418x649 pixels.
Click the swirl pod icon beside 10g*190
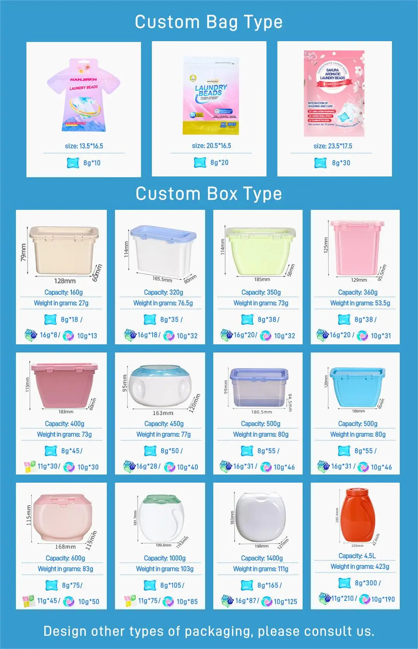(x=364, y=599)
